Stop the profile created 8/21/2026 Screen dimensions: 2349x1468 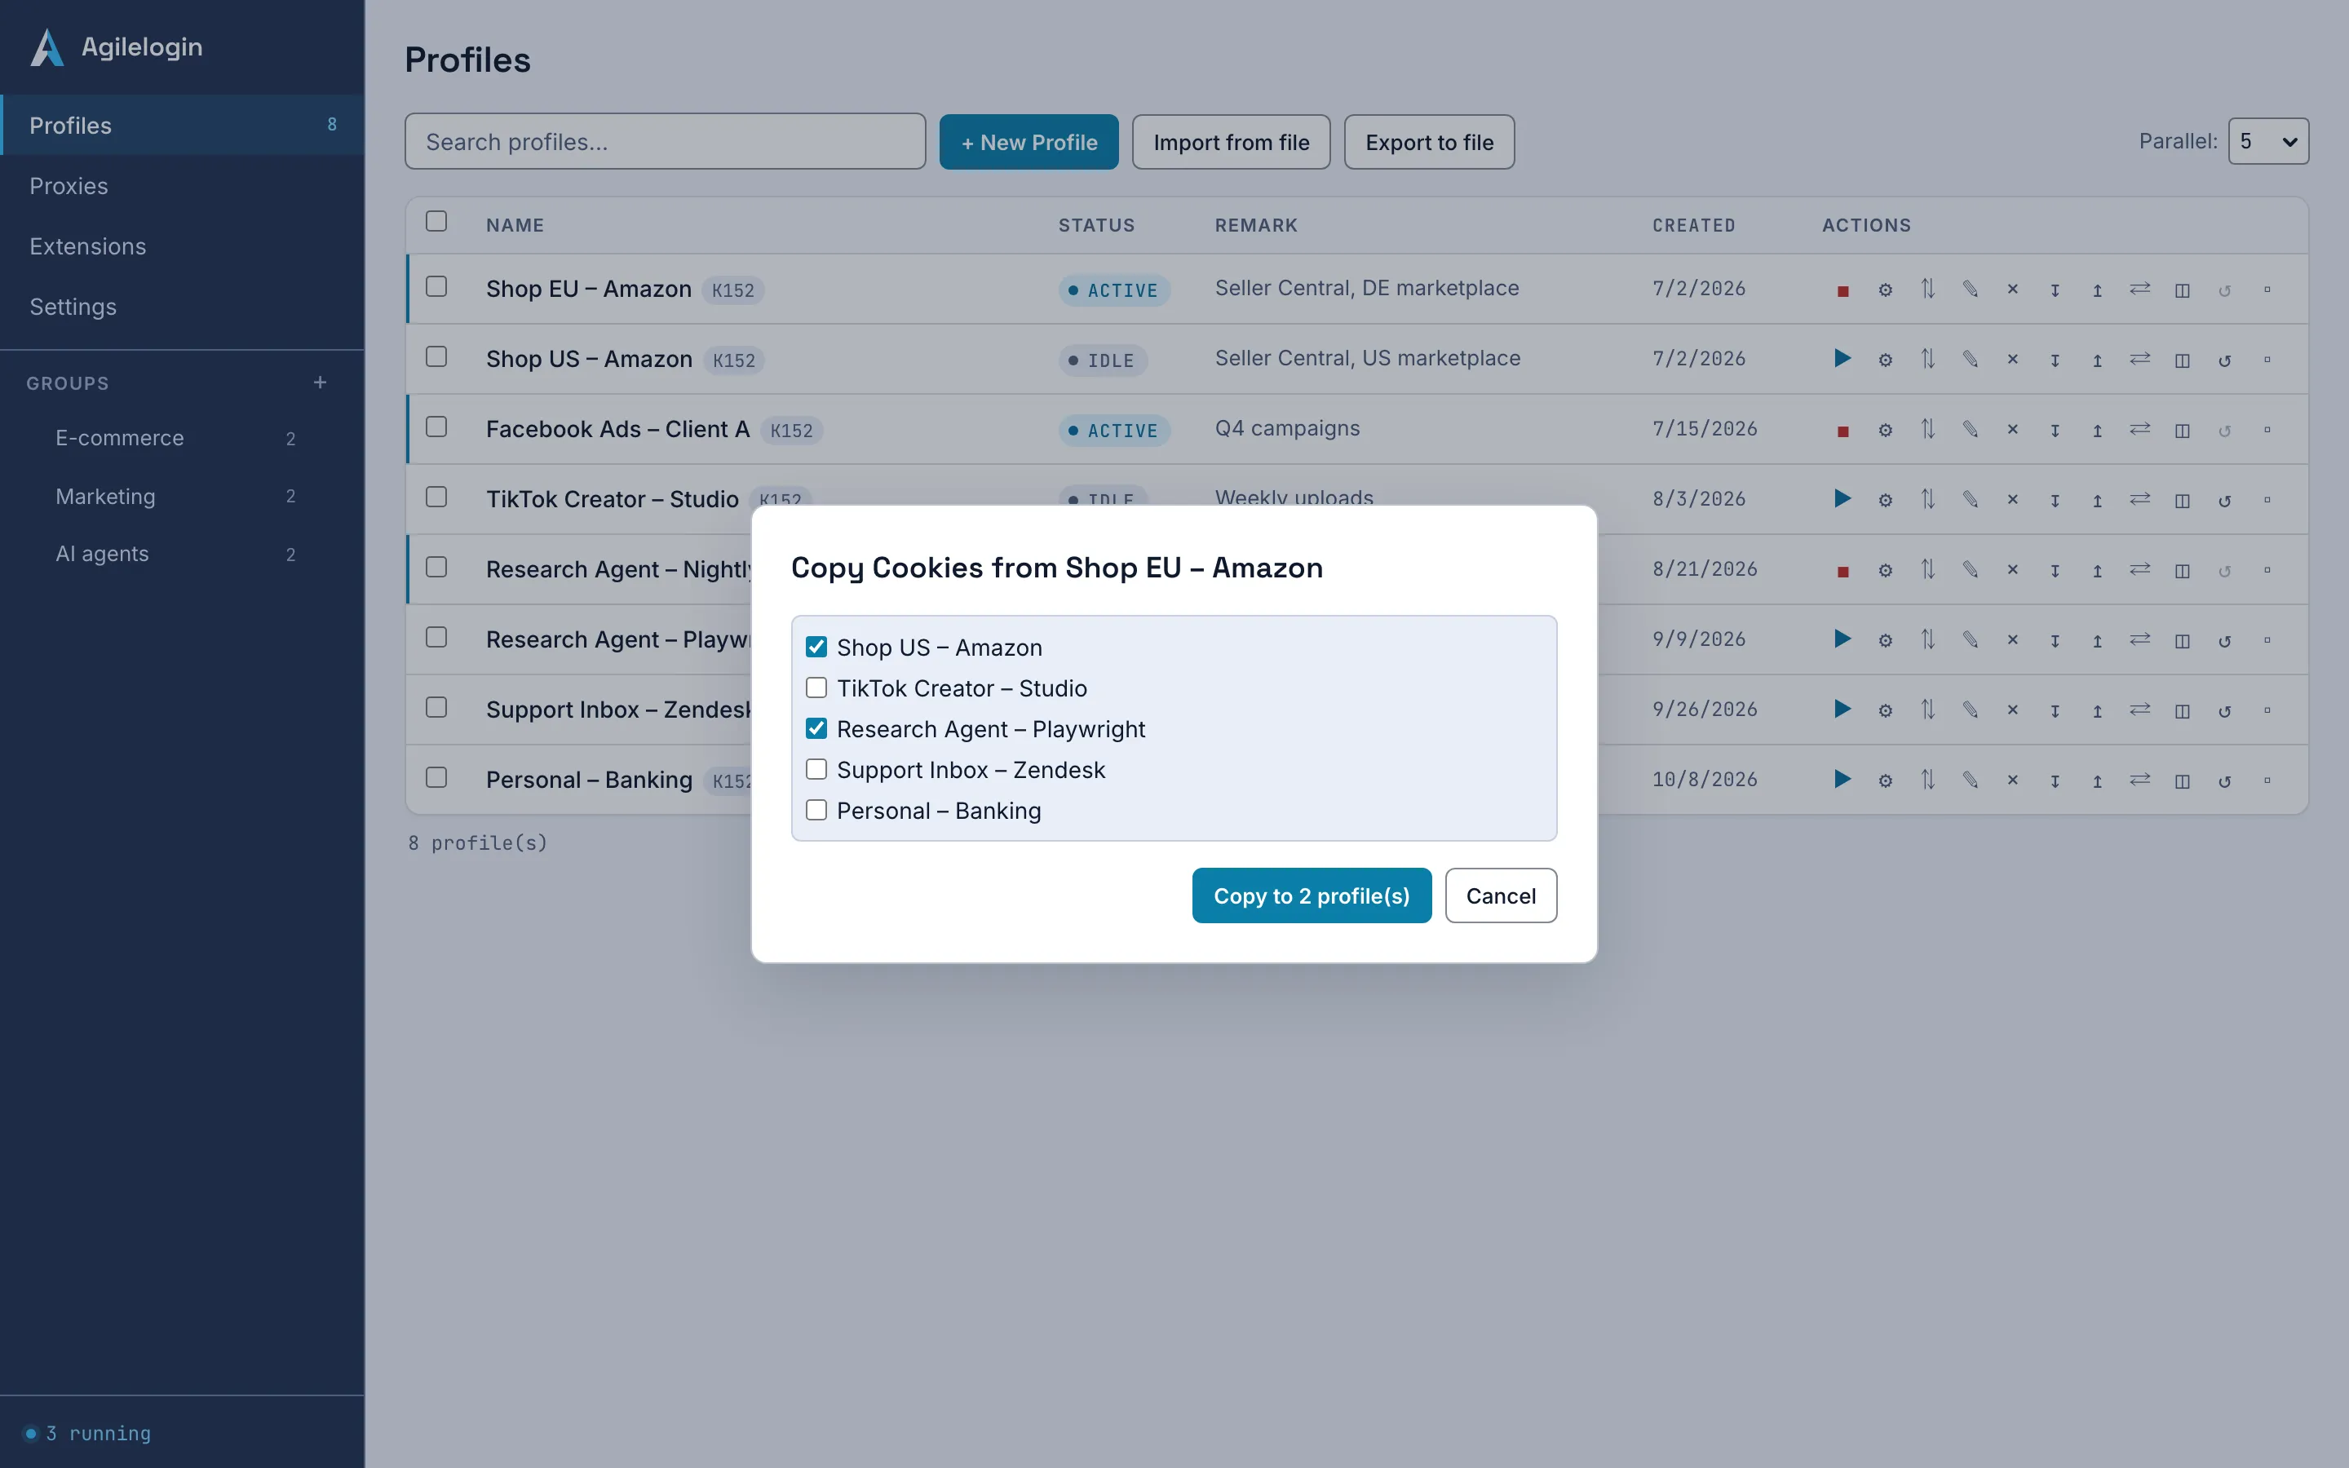pyautogui.click(x=1842, y=570)
